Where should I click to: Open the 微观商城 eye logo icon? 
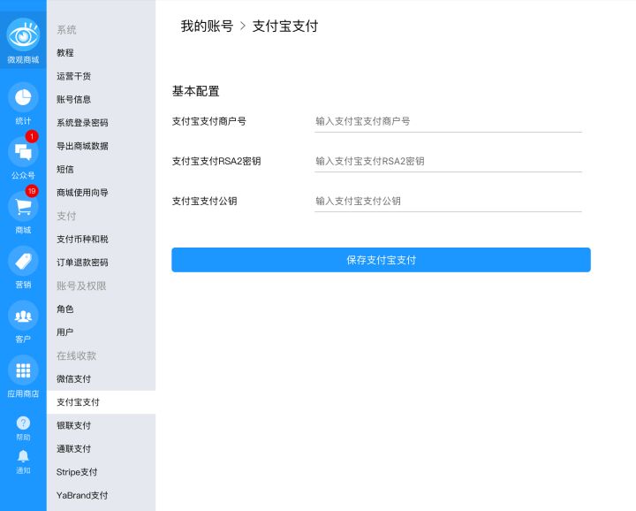(23, 34)
